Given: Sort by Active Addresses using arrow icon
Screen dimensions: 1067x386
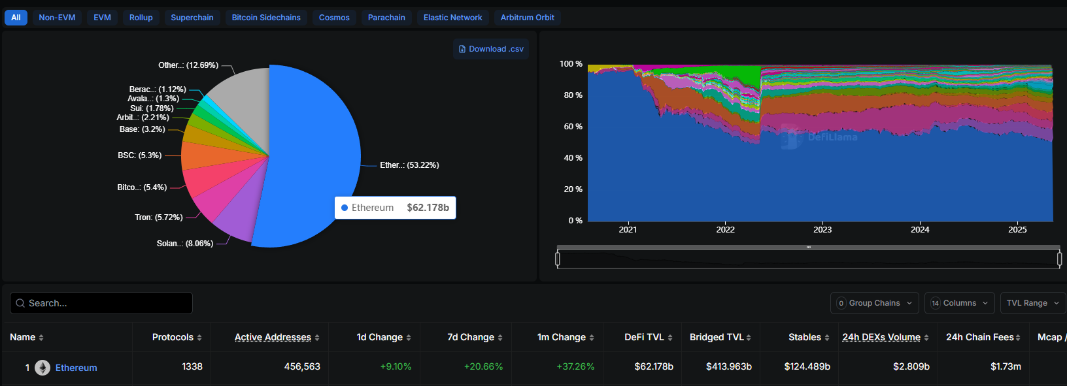Looking at the screenshot, I should (317, 338).
